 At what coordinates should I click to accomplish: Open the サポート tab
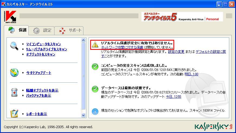click(69, 31)
